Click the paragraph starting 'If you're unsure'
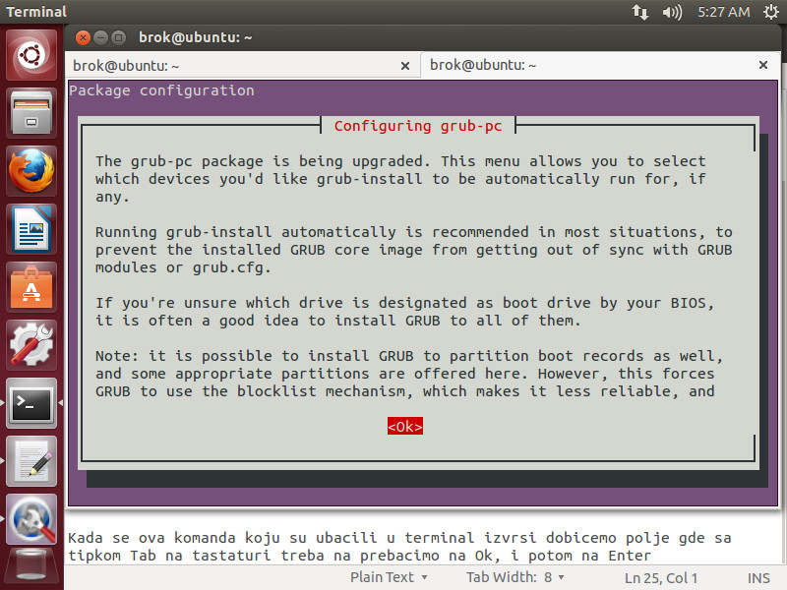787x590 pixels. tap(404, 312)
